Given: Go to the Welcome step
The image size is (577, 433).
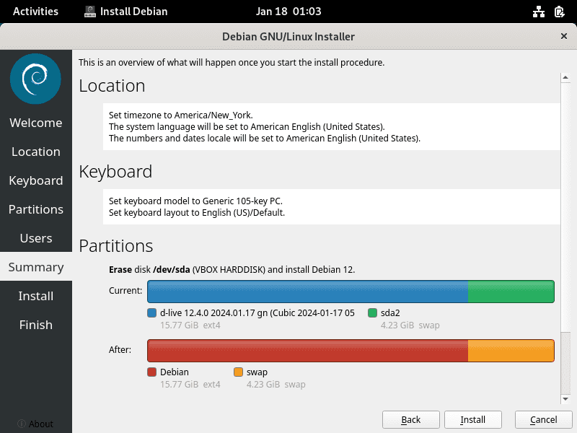Looking at the screenshot, I should click(36, 123).
